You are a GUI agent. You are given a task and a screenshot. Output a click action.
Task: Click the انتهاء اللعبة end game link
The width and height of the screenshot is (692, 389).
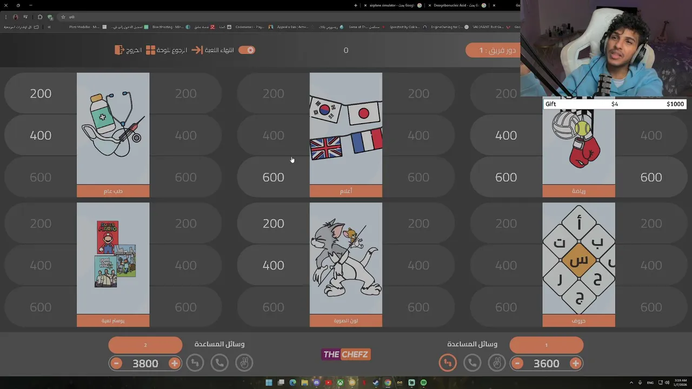(219, 50)
